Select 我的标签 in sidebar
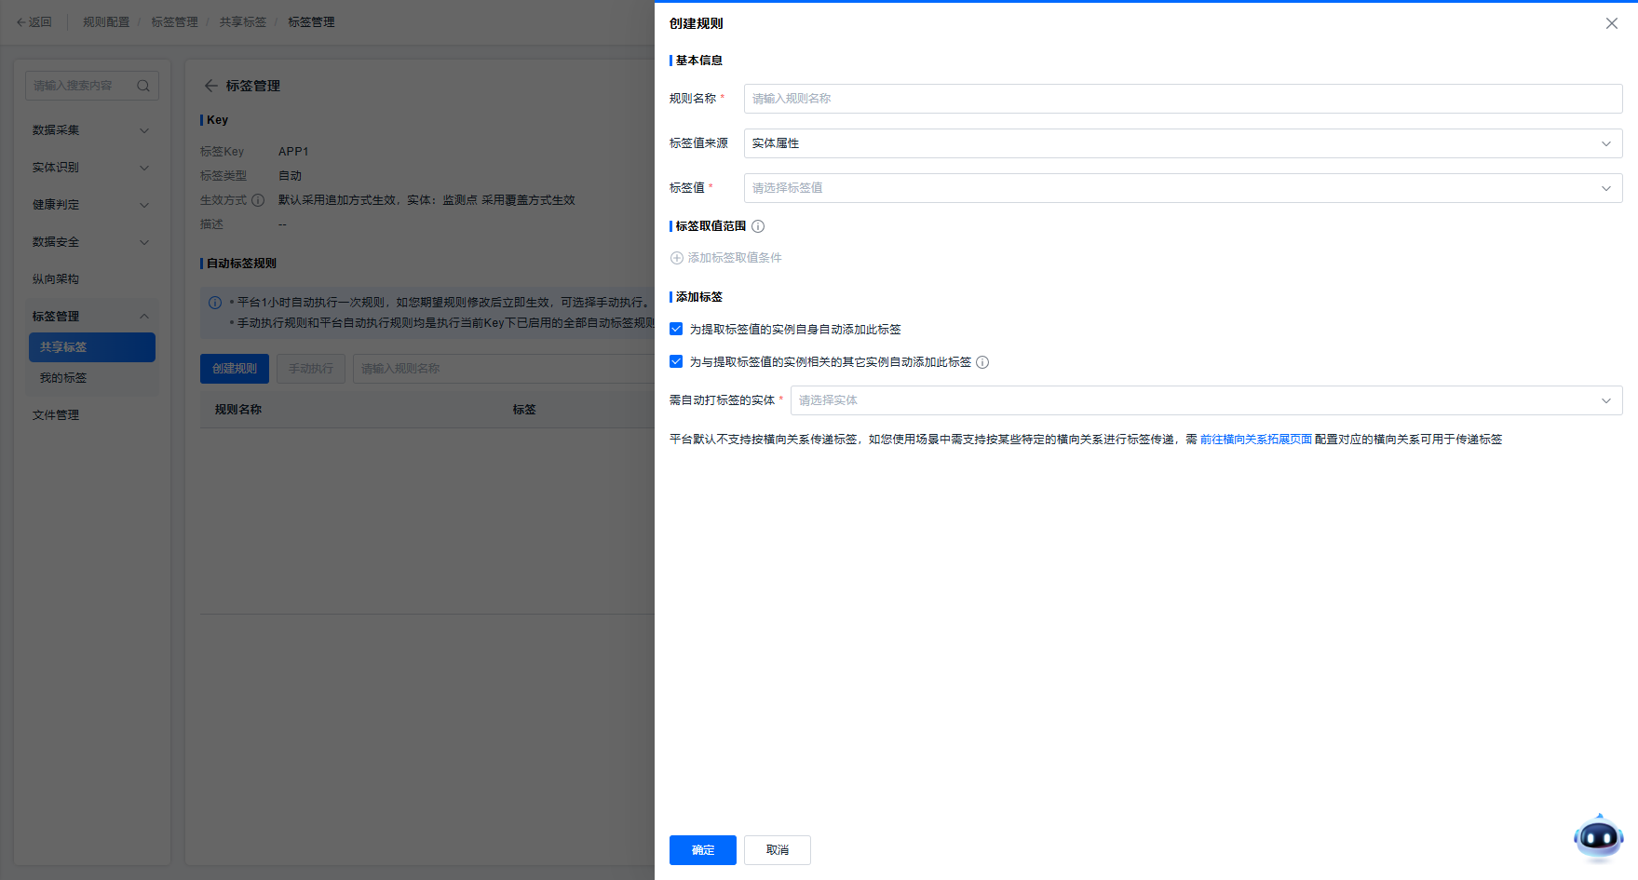Image resolution: width=1638 pixels, height=880 pixels. coord(63,378)
